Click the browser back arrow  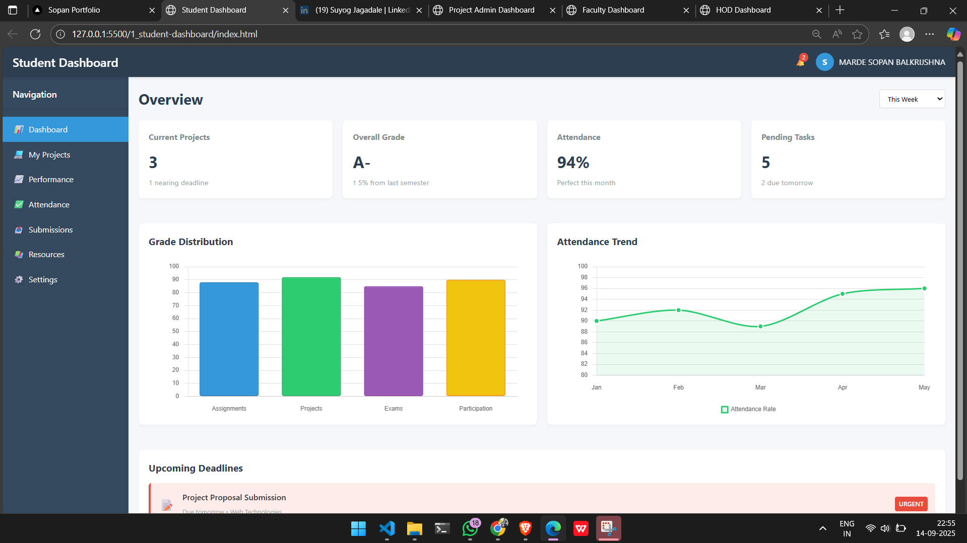coord(13,34)
